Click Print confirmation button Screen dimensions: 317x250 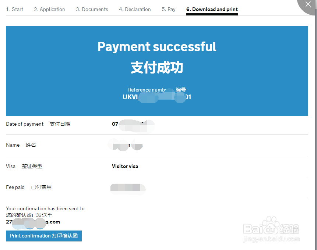point(44,236)
